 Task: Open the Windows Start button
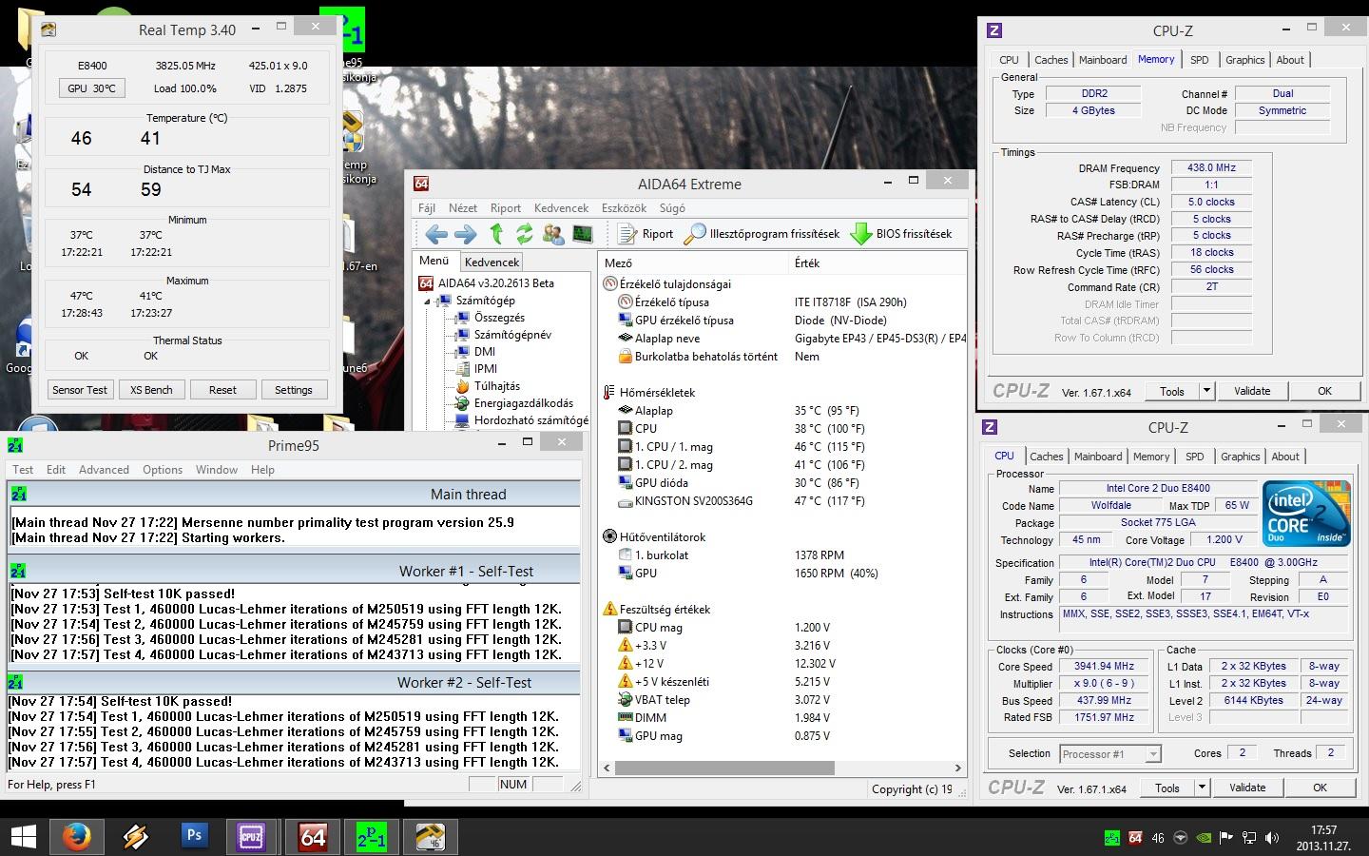pos(23,836)
